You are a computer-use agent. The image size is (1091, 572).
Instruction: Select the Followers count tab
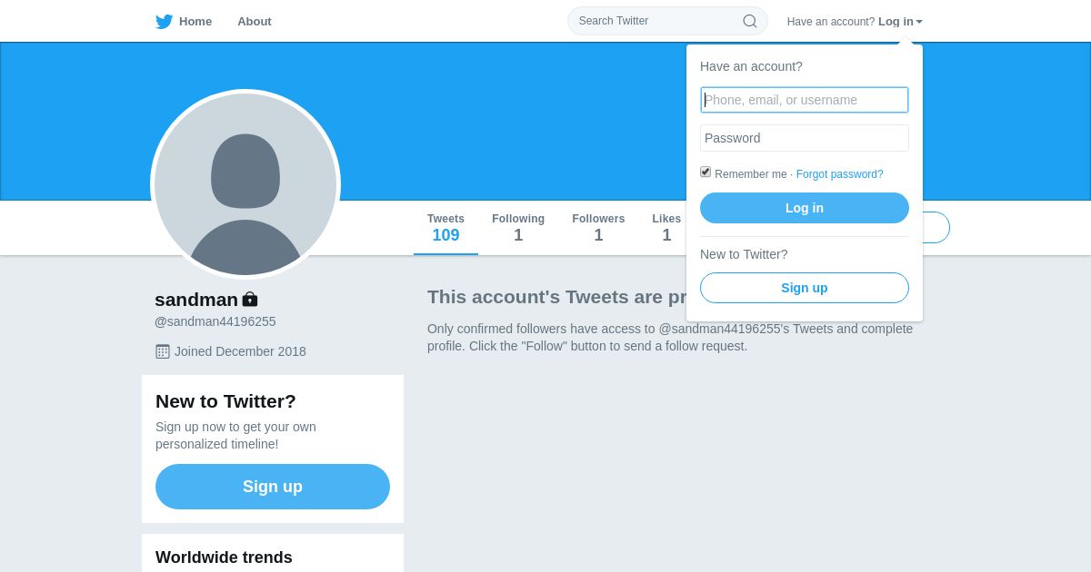pyautogui.click(x=598, y=228)
